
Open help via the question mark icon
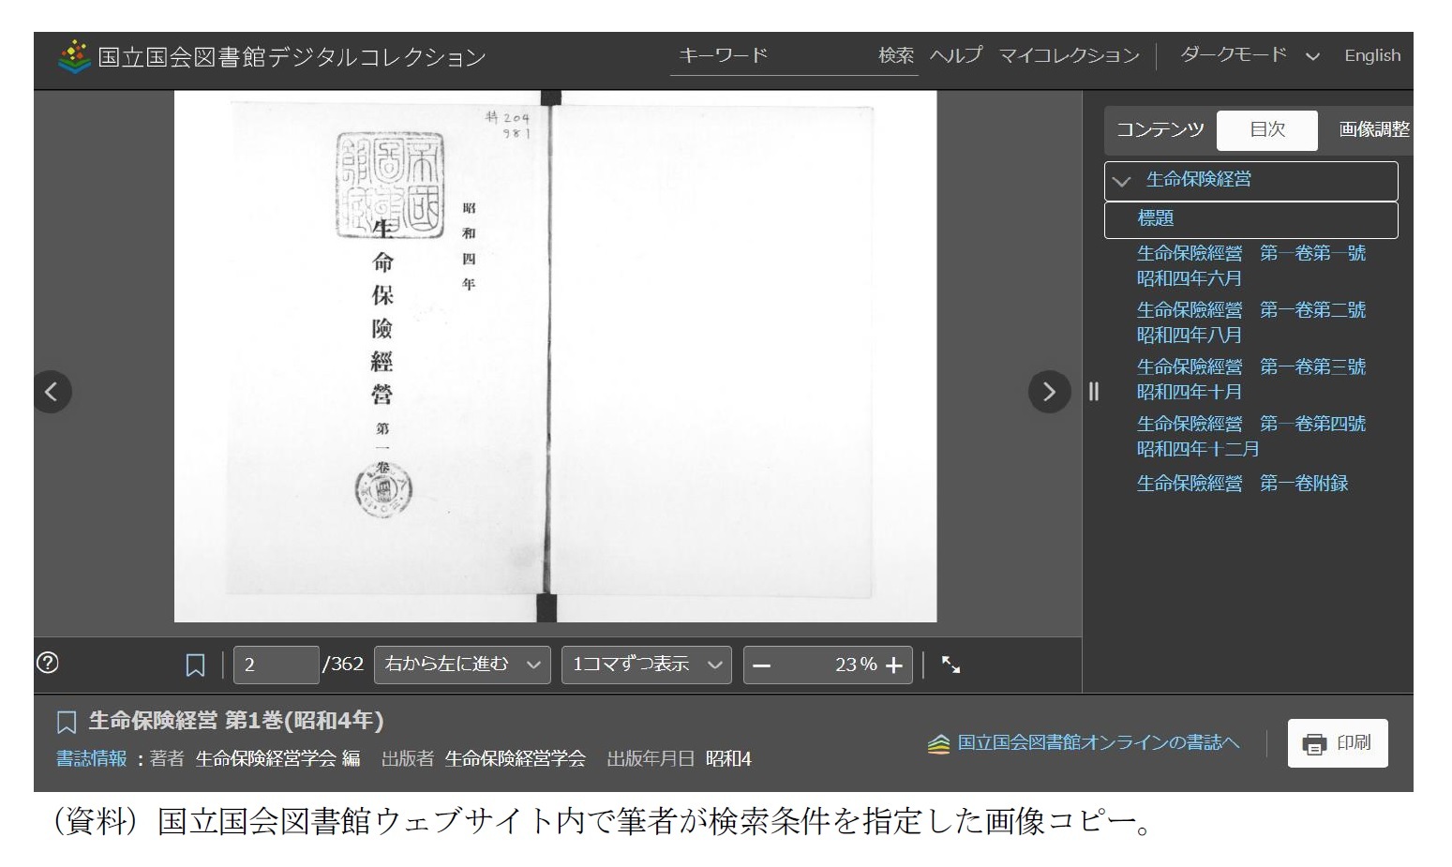click(49, 664)
